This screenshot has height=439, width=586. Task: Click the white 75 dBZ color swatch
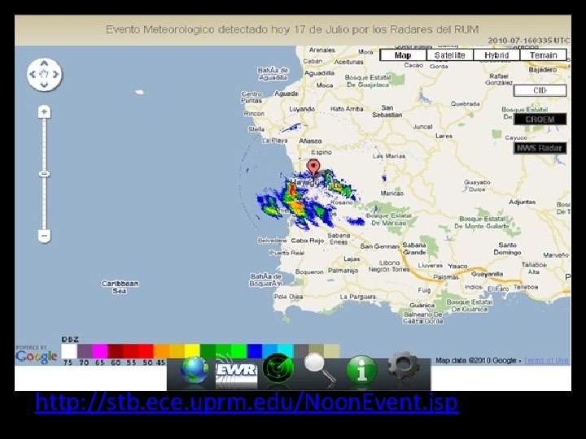pos(69,351)
